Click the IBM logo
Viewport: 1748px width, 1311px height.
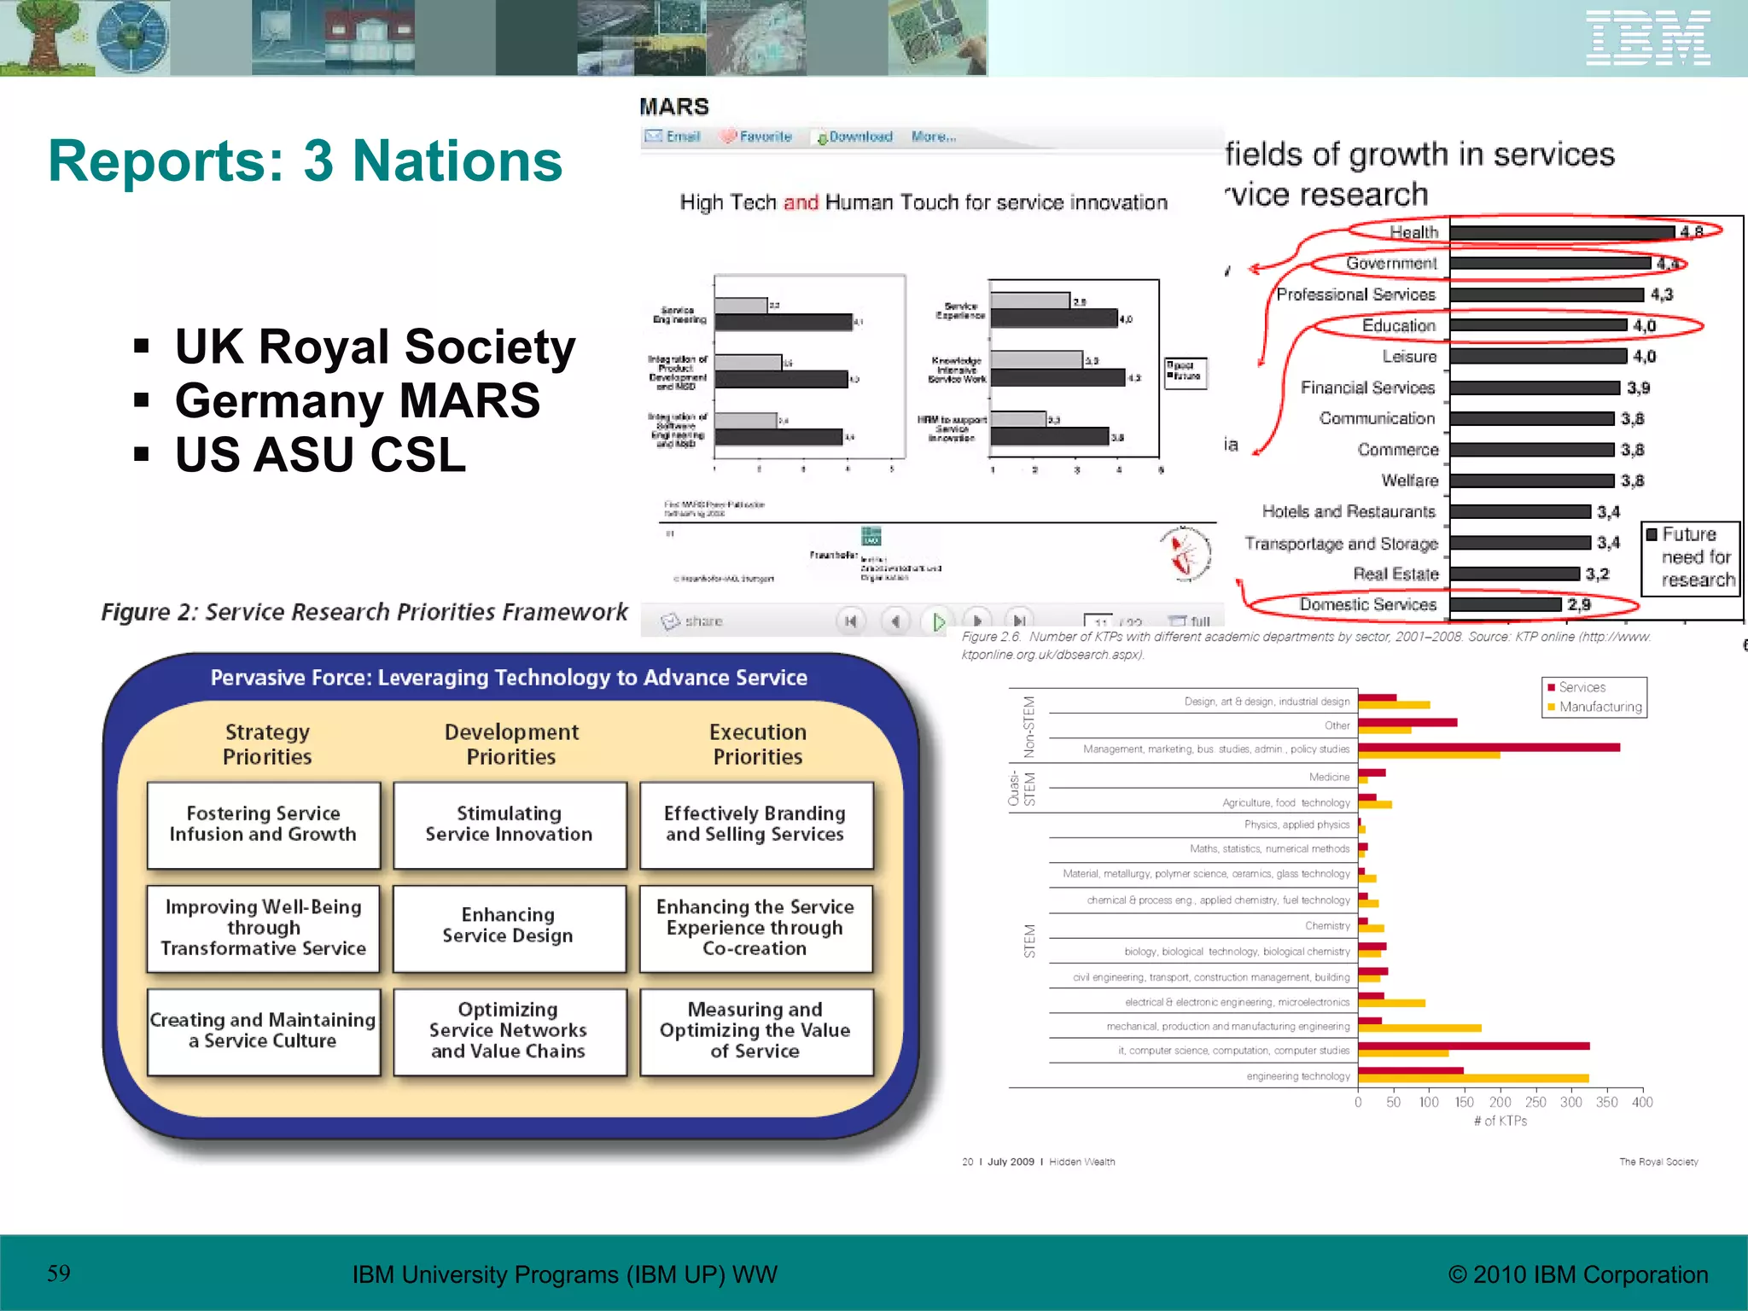[x=1648, y=38]
